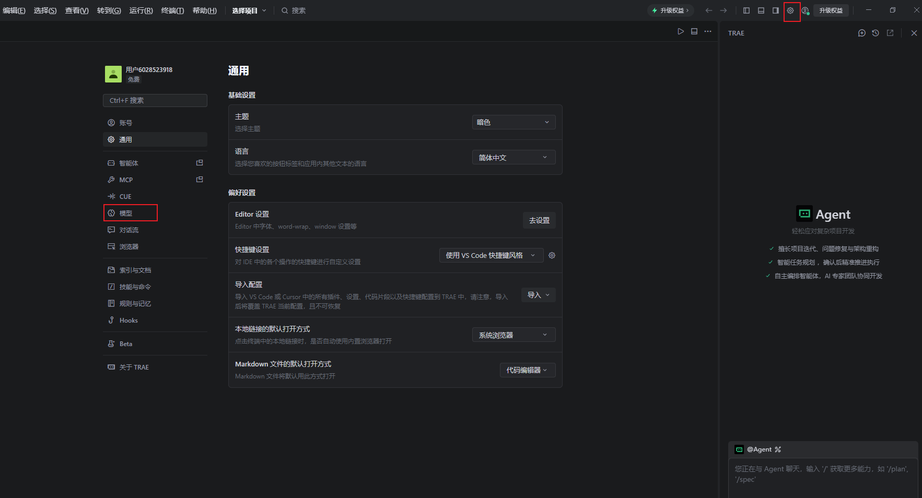Image resolution: width=922 pixels, height=498 pixels.
Task: Toggle the primary left sidebar layout icon
Action: pos(746,10)
